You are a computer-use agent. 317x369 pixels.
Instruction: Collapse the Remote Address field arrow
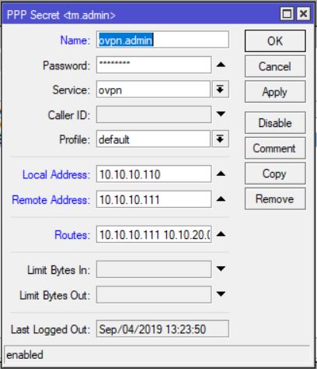(221, 199)
